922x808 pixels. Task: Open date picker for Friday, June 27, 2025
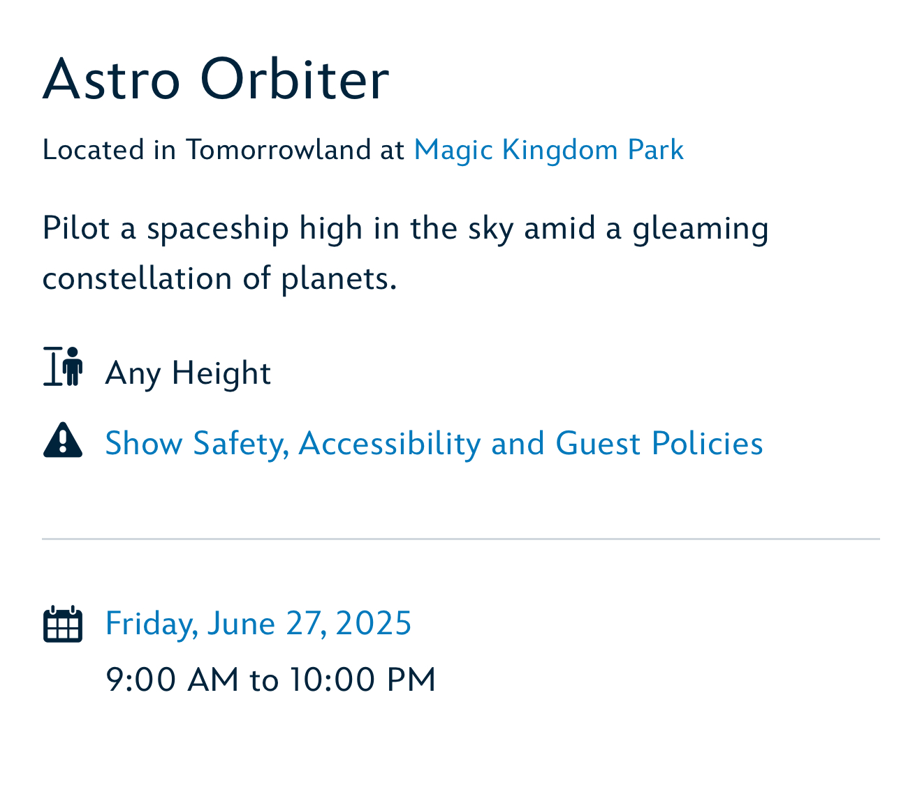coord(258,623)
